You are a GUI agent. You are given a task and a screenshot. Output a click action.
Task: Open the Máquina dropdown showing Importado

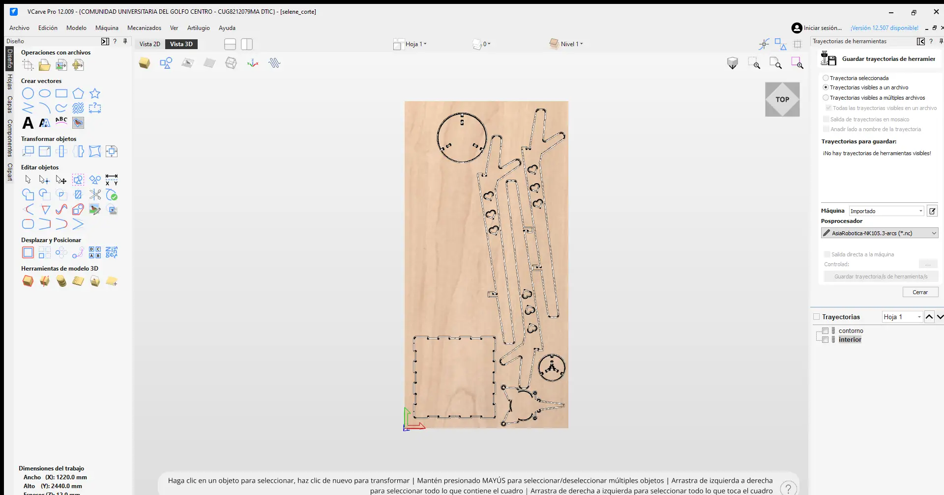(886, 211)
